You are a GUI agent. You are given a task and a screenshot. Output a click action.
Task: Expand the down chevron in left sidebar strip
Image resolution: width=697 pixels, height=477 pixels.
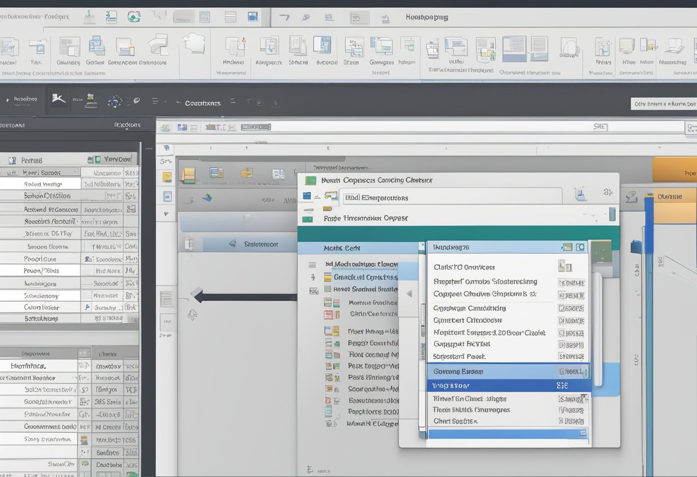(167, 214)
